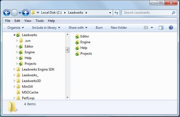Click the folder icon in address bar
The image size is (180, 117).
(33, 12)
